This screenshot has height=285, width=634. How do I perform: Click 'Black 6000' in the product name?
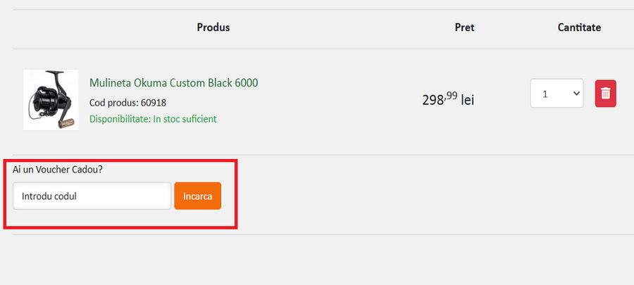232,83
